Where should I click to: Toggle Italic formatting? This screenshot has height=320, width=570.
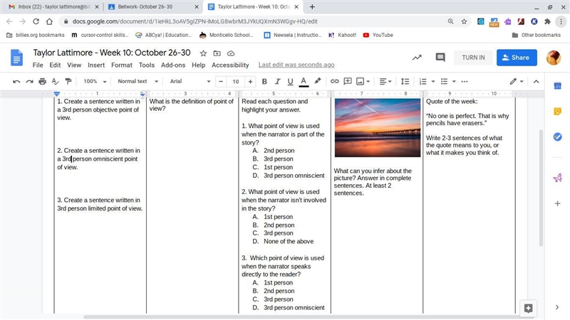click(x=277, y=82)
